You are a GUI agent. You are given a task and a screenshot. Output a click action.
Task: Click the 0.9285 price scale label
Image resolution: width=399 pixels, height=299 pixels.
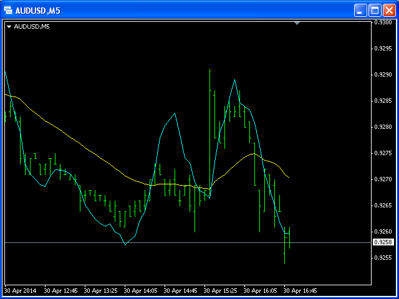384,101
